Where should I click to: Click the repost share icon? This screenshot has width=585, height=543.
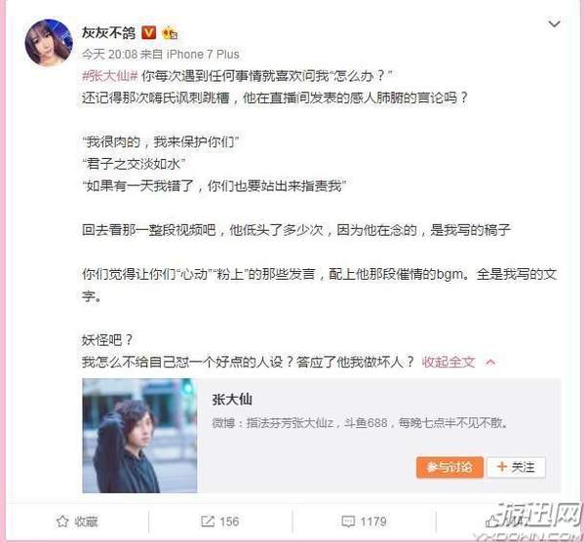pos(208,521)
